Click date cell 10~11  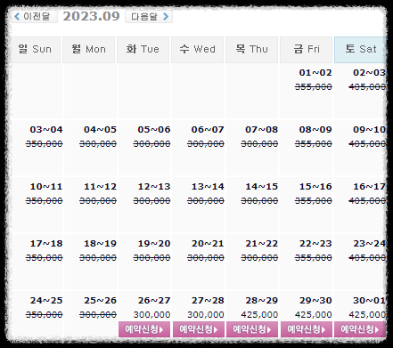click(37, 204)
